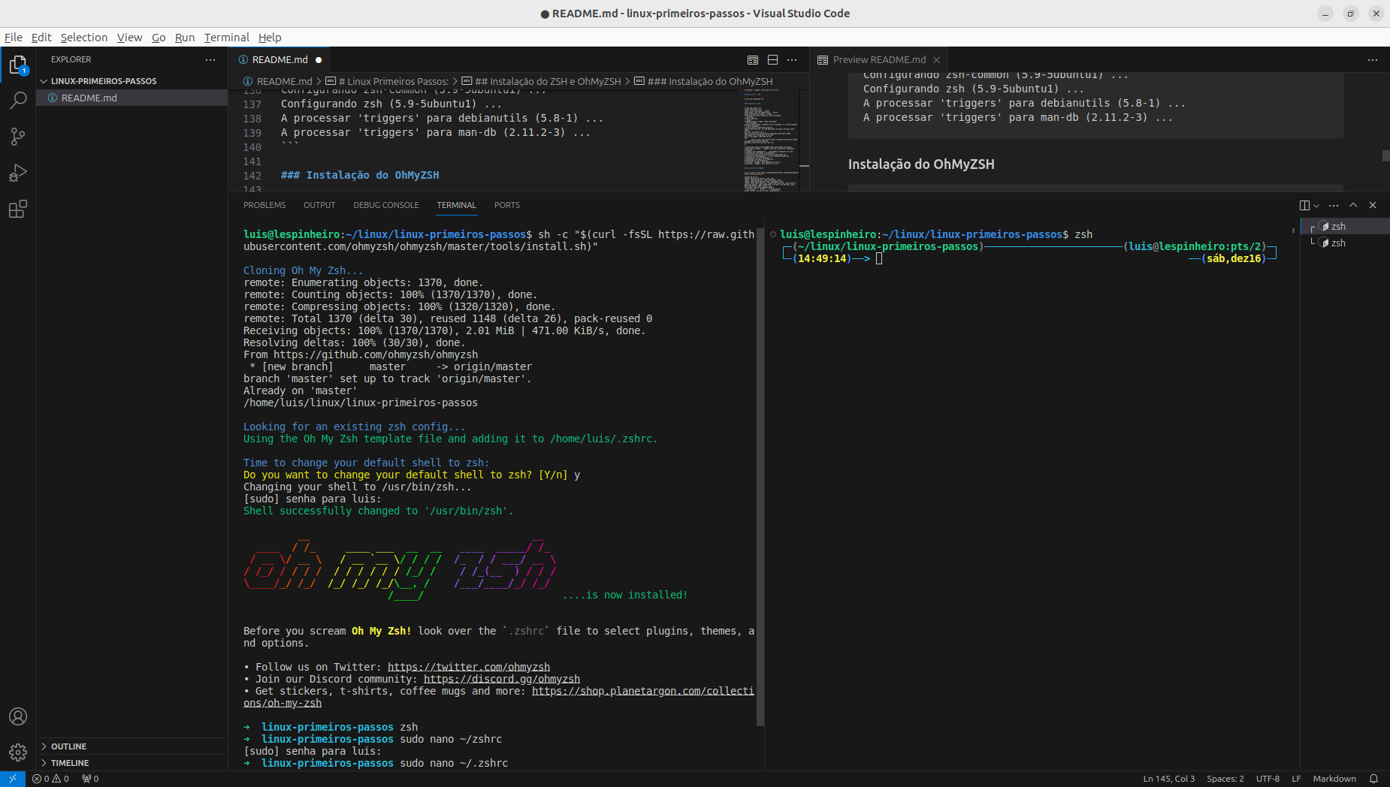The image size is (1390, 787).
Task: Split the terminal
Action: point(1304,205)
